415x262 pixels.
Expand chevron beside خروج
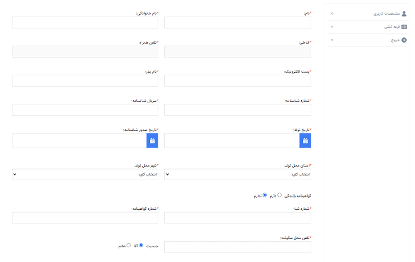[x=331, y=40]
